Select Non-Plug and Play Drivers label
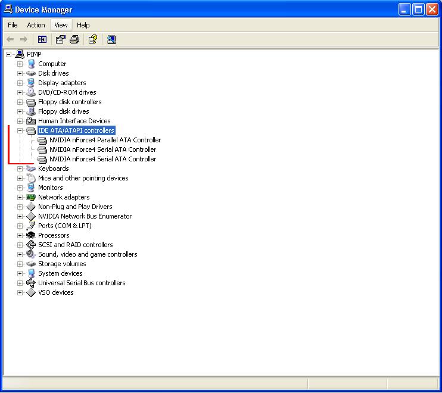The width and height of the screenshot is (442, 393). click(75, 207)
